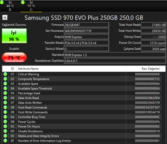Select the raw value 00000000000D62
Viewport: 167px width, 144px height.
tap(147, 126)
